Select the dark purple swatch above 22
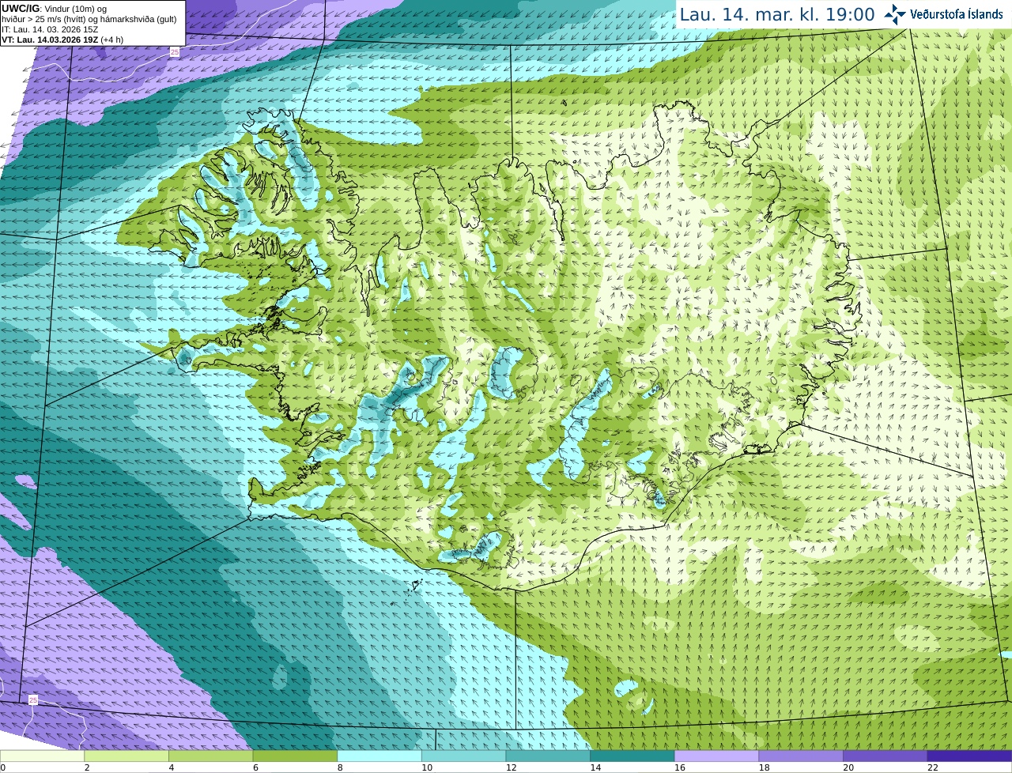This screenshot has width=1012, height=773. pos(969,756)
